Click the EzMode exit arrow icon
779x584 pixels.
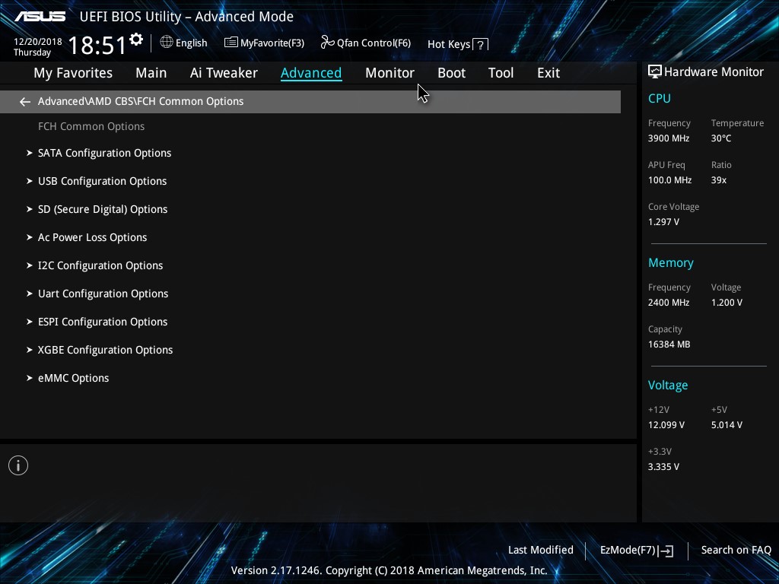pyautogui.click(x=666, y=551)
